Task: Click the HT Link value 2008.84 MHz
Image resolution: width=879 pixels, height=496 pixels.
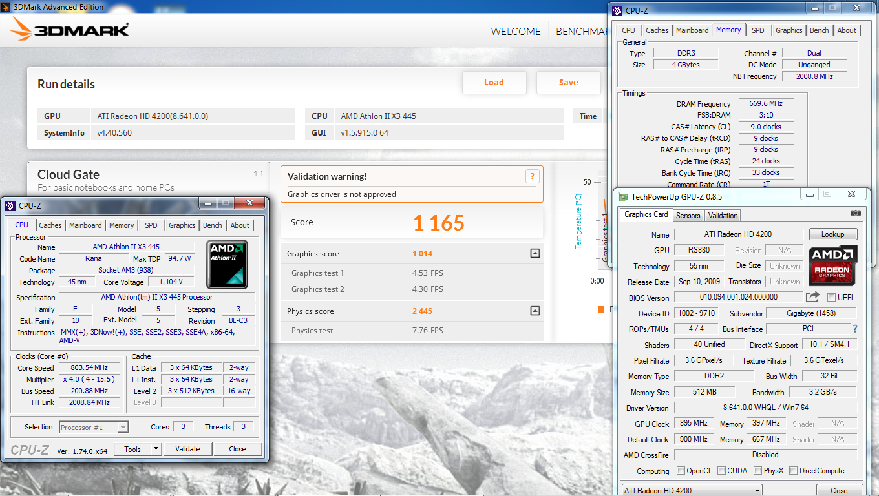Action: coord(89,402)
